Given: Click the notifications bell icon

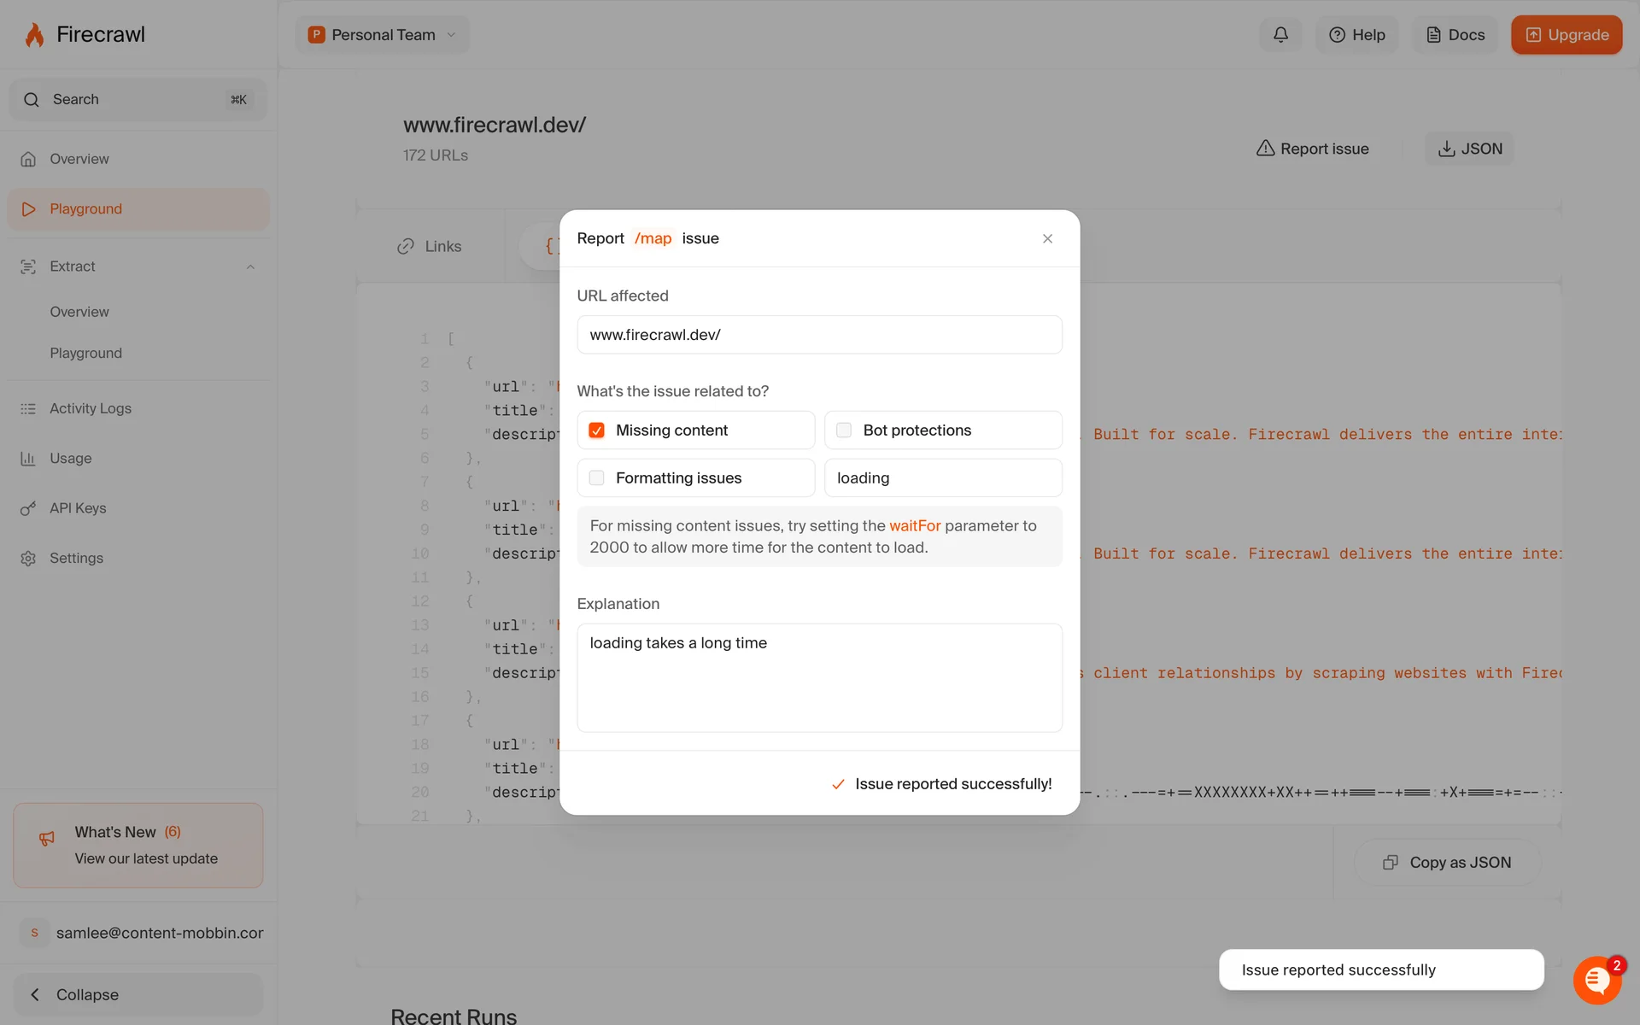Looking at the screenshot, I should pos(1280,35).
